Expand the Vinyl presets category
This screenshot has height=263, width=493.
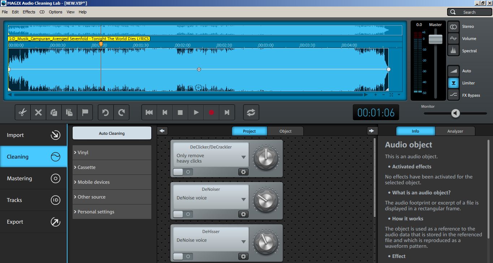112,152
